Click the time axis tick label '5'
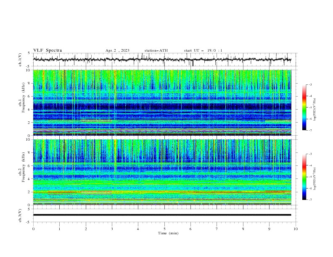This screenshot has height=257, width=333. tap(164, 229)
